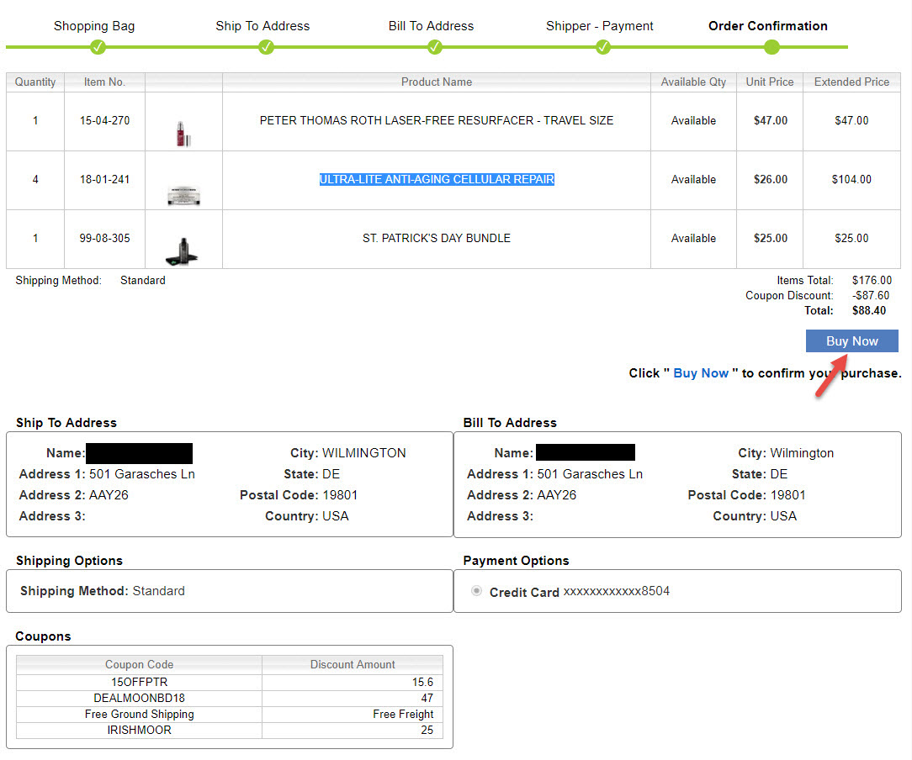Click the Buy Now button
This screenshot has width=912, height=760.
[x=851, y=341]
